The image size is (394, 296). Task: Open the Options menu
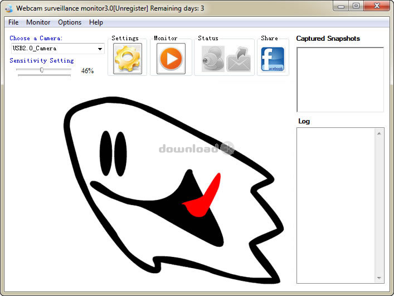pos(70,22)
